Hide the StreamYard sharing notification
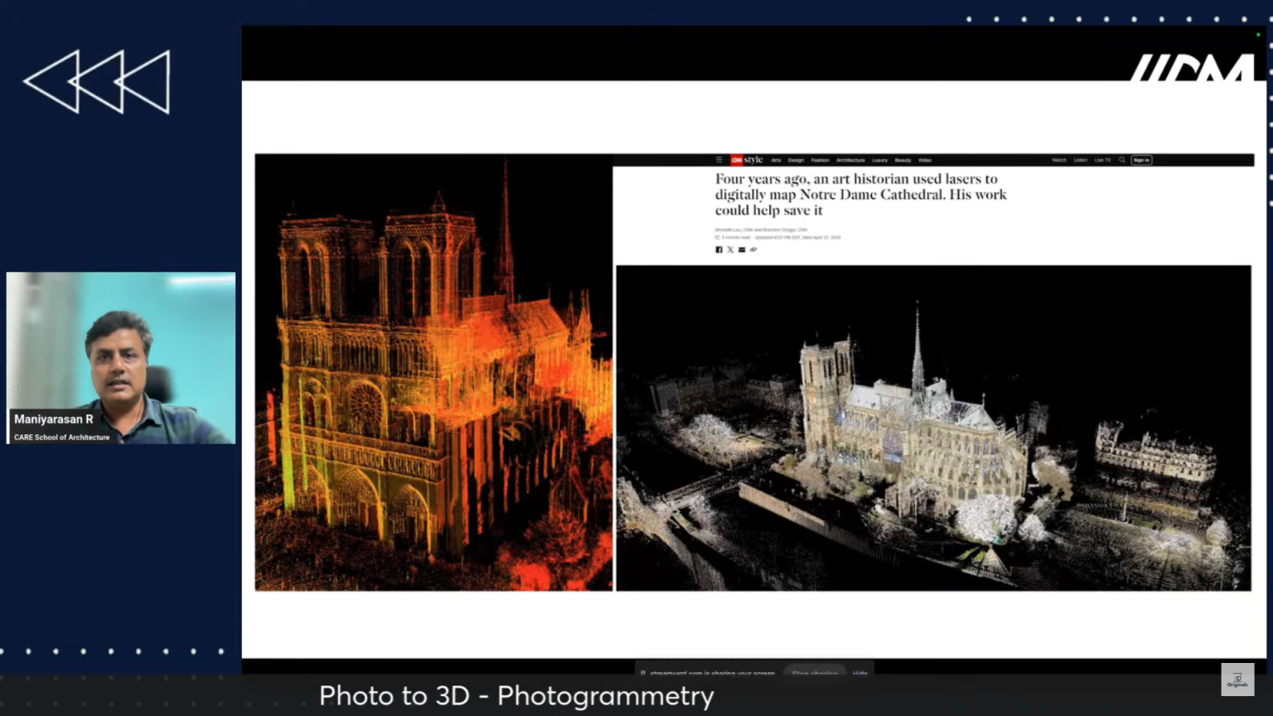Screen dimensions: 1273x716 coord(859,673)
